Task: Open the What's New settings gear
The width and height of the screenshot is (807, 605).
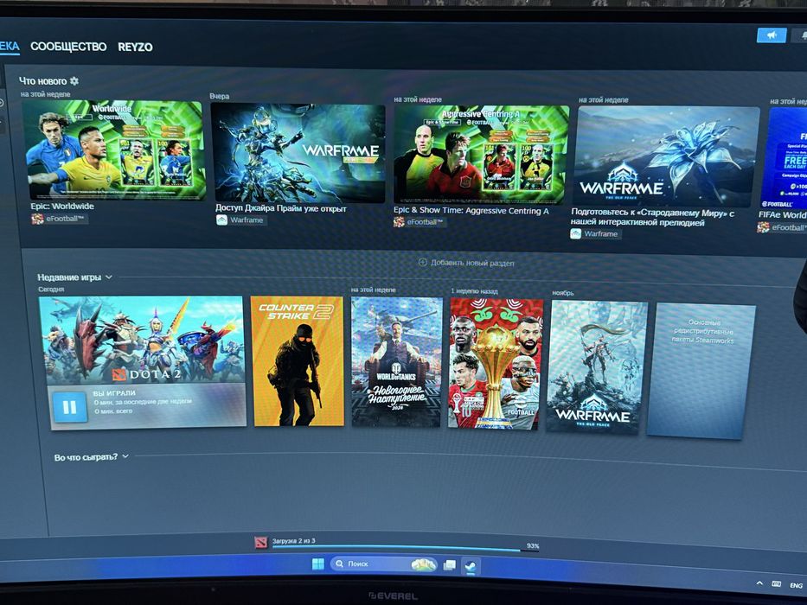Action: [x=74, y=80]
